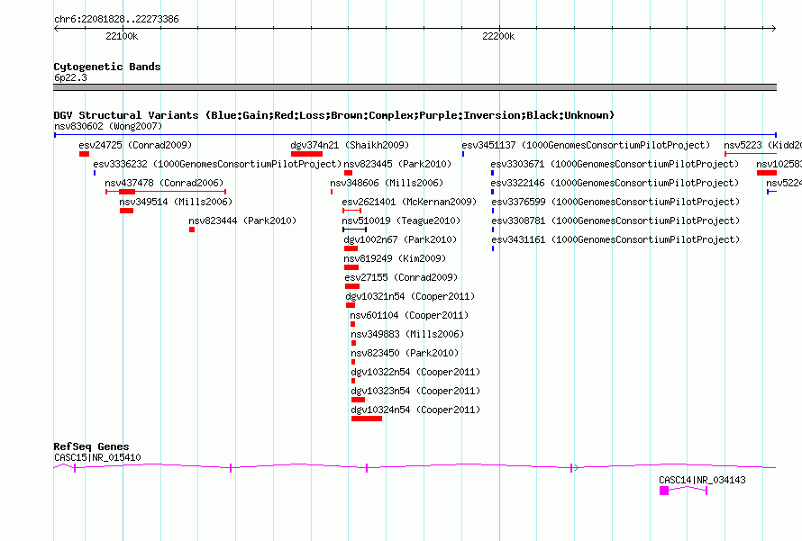802x541 pixels.
Task: Click red bar under dgv10323n54 label
Action: 358,400
